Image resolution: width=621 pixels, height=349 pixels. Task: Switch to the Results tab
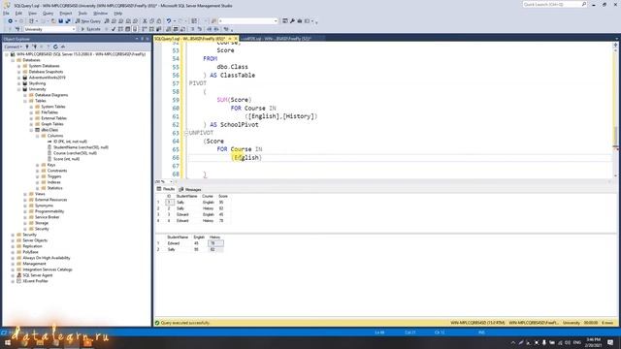tap(166, 189)
